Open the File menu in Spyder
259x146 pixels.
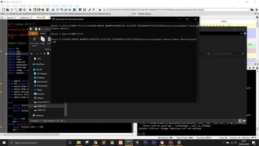click(3, 6)
